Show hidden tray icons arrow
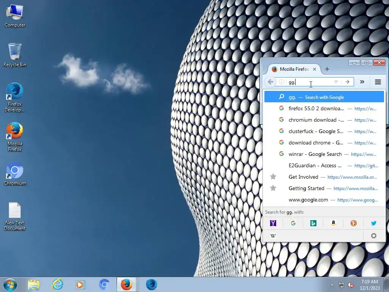Image resolution: width=389 pixels, height=292 pixels. (332, 285)
